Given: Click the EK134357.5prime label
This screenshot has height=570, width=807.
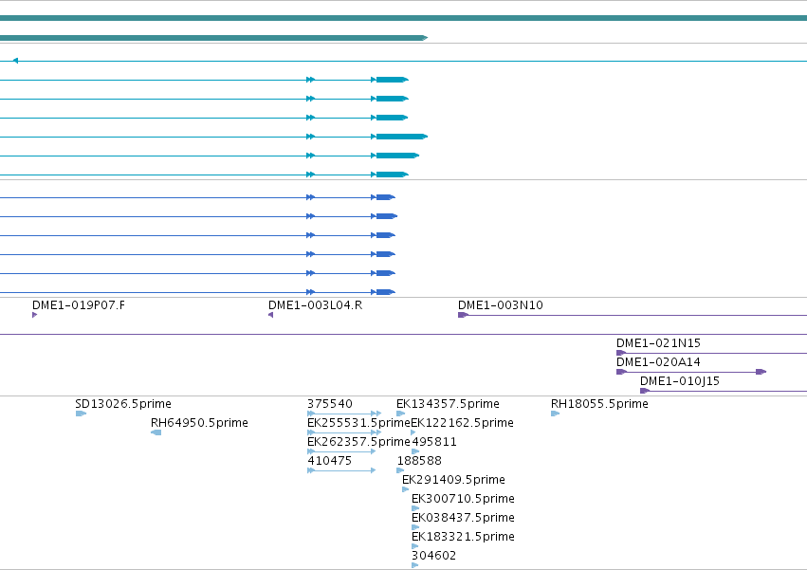Looking at the screenshot, I should (x=448, y=404).
